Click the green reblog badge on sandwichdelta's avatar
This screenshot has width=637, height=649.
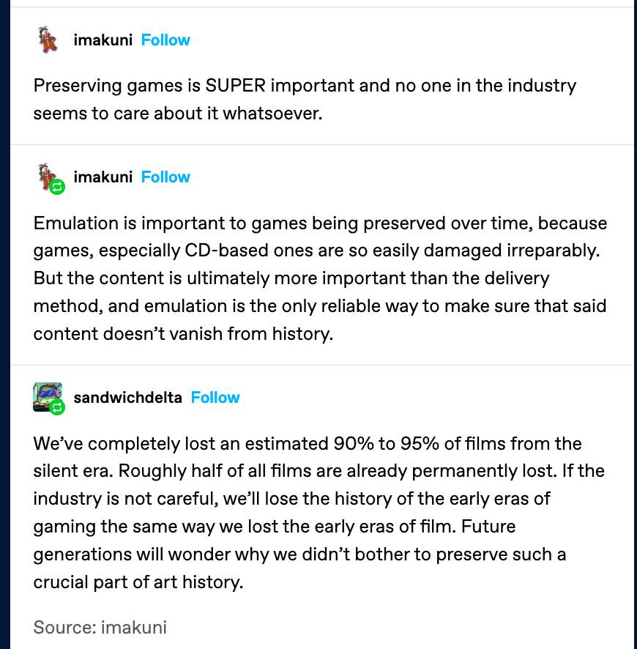(x=57, y=407)
